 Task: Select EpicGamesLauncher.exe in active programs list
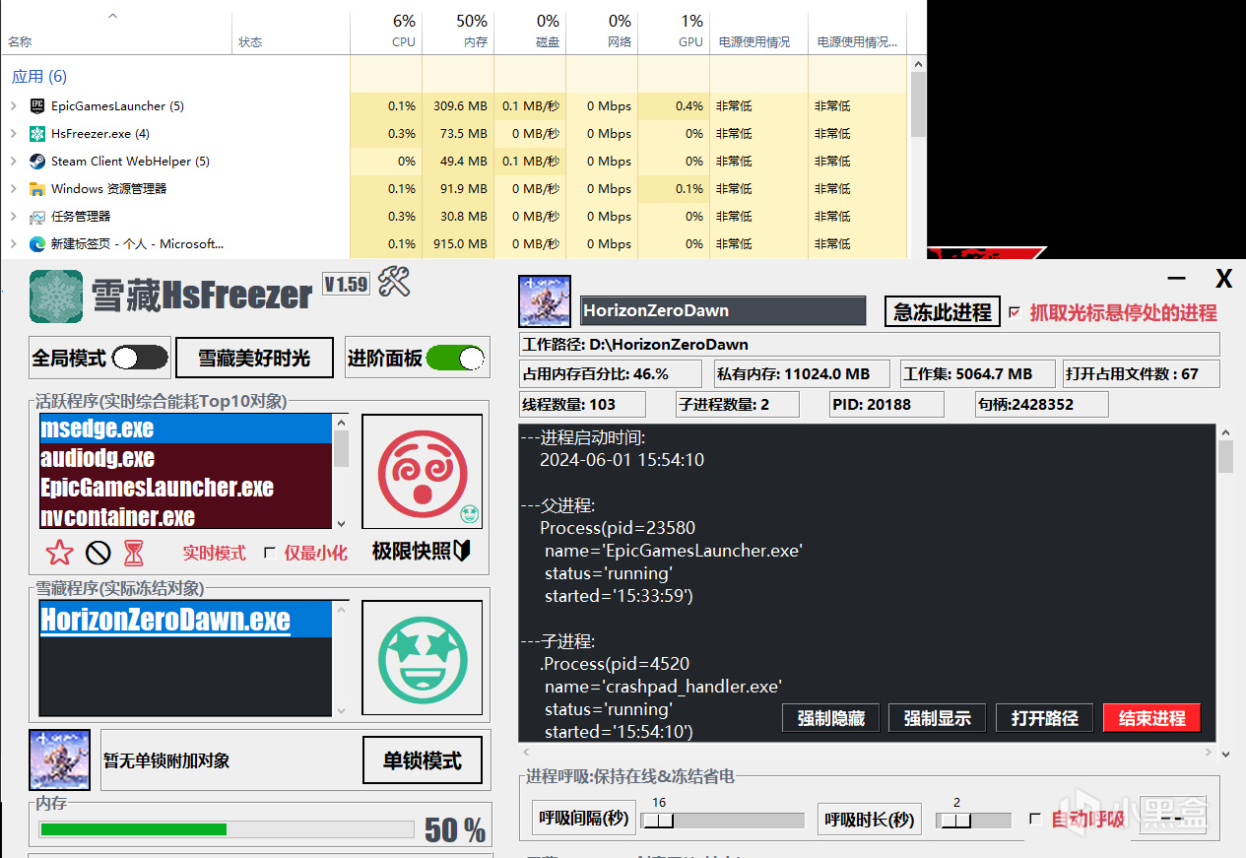point(186,488)
